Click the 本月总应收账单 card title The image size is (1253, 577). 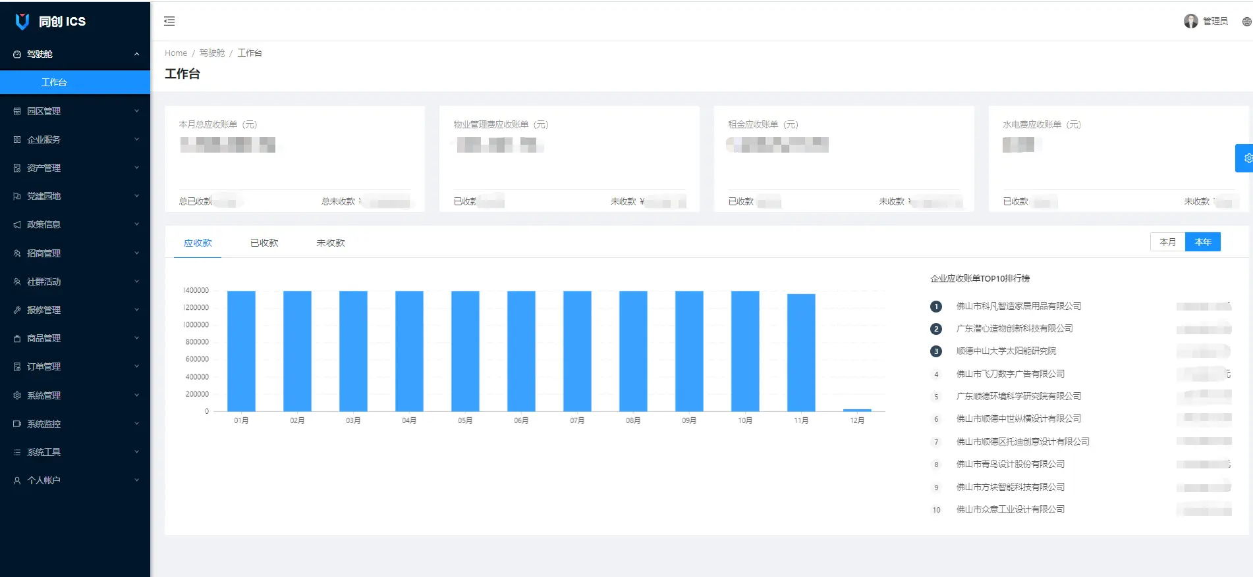tap(218, 124)
